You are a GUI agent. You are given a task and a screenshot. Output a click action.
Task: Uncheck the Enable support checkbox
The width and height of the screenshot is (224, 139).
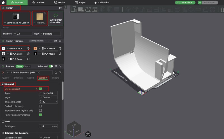[x=41, y=89]
